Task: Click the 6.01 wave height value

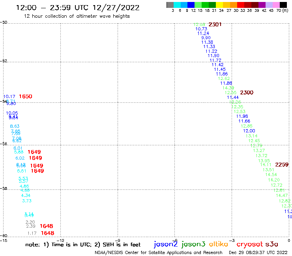Action: (18, 148)
